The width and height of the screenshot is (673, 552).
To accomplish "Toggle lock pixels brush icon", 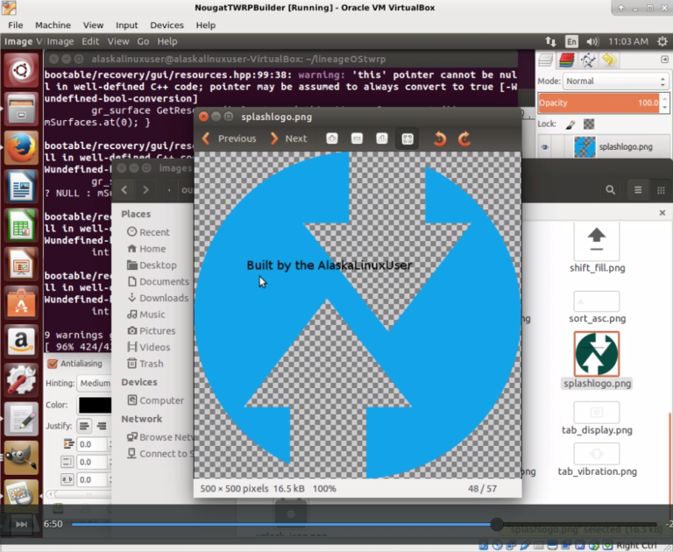I will point(570,124).
